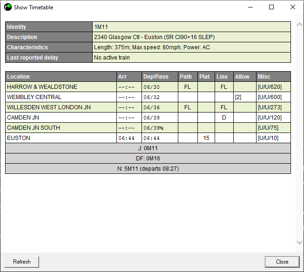
Task: Click the [U/U/10] misc value
Action: [268, 138]
